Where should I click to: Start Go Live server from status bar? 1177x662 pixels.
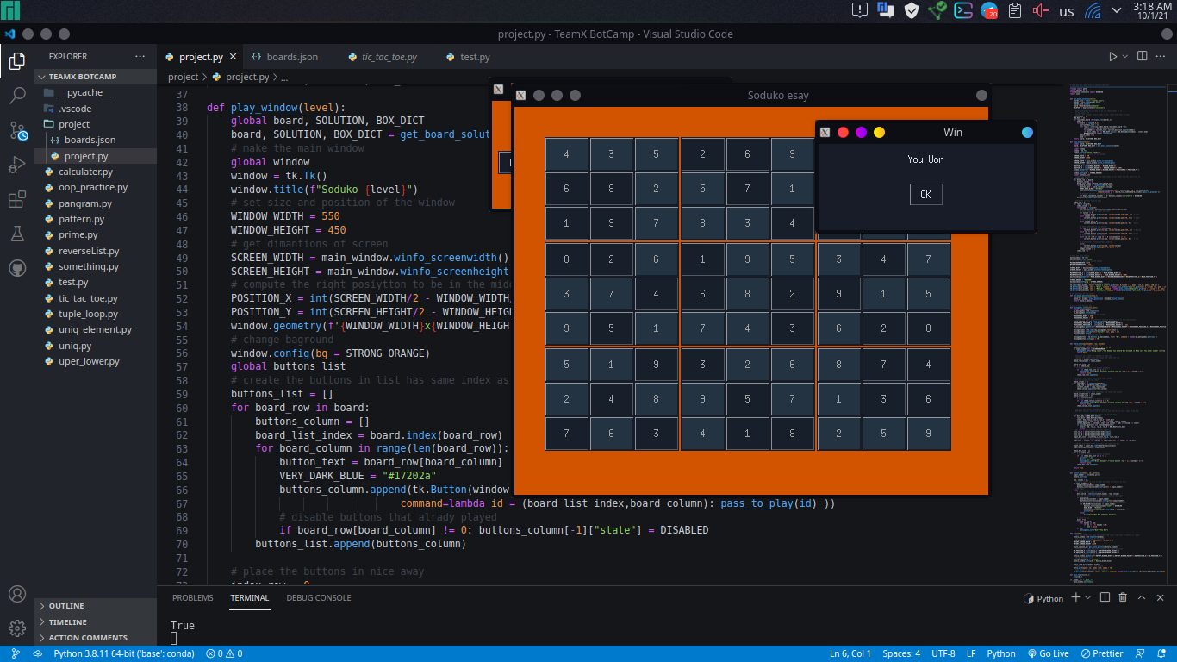(x=1048, y=653)
